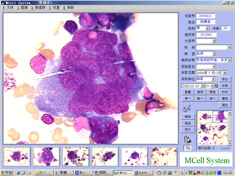Open the 图像 Image menu
Viewport: 235px width, 176px height.
click(23, 8)
